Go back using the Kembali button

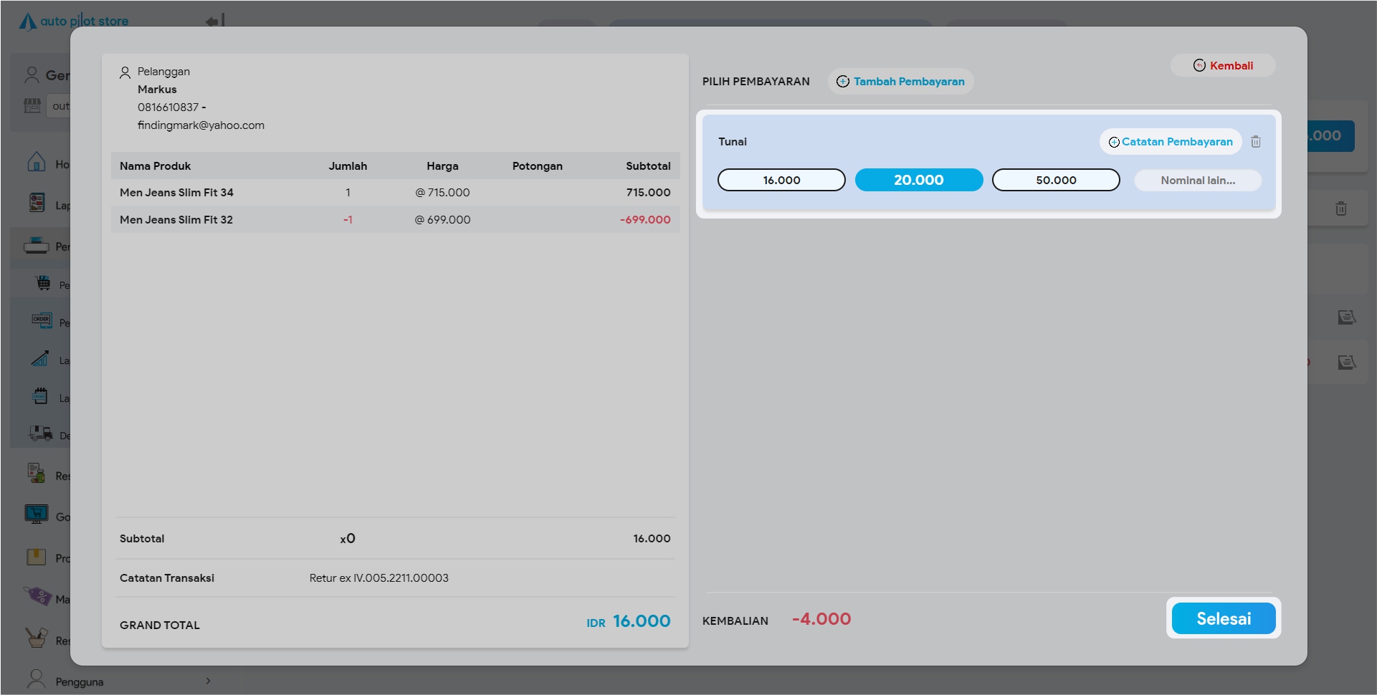point(1223,66)
